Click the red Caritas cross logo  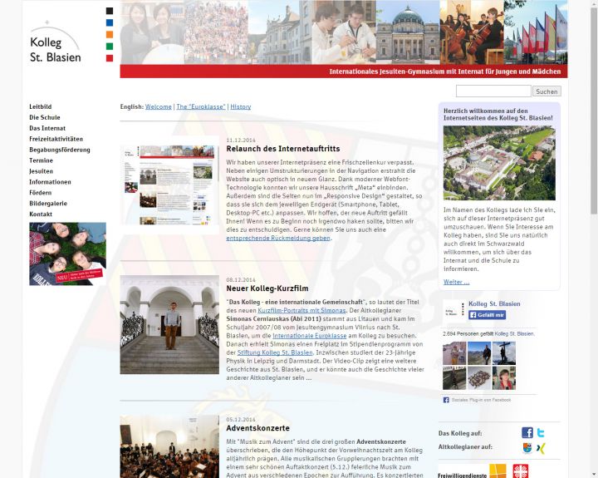(521, 471)
